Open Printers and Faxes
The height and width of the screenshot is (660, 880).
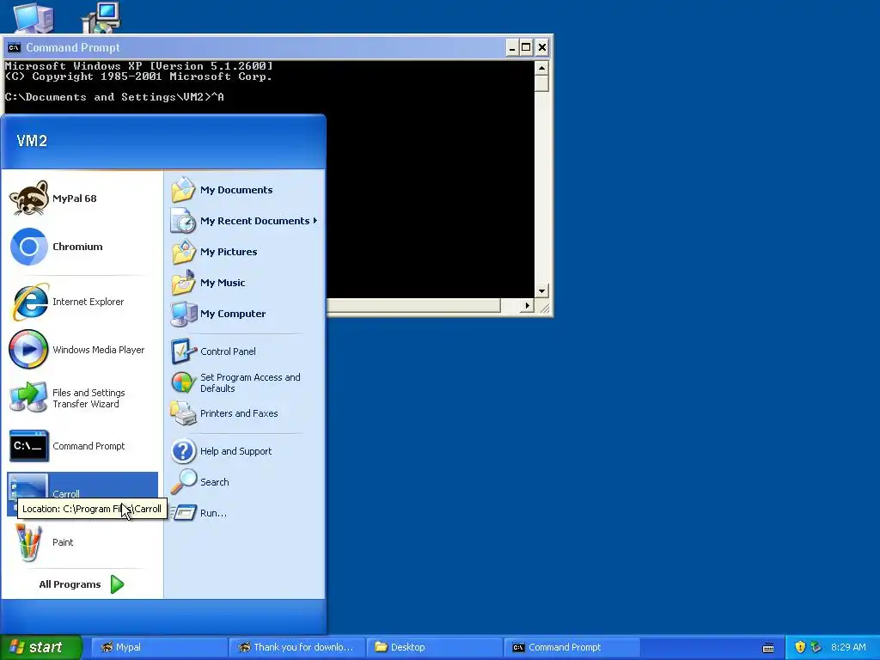coord(244,413)
